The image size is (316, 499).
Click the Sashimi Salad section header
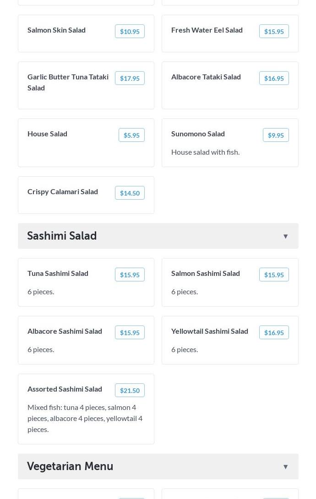pyautogui.click(x=62, y=236)
